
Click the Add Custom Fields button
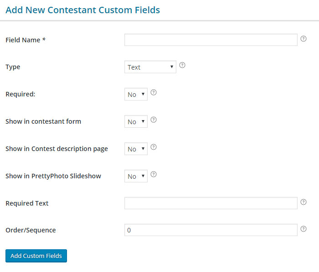[36, 256]
